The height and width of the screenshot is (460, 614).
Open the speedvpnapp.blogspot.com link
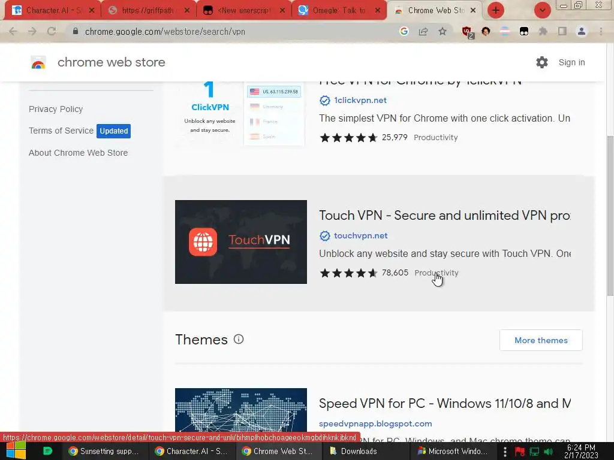point(375,424)
